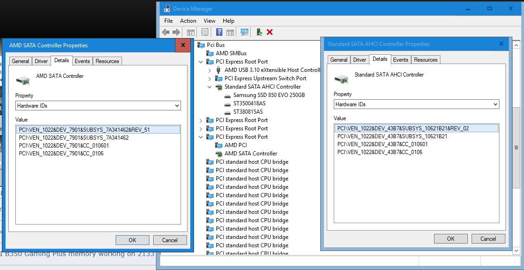Click the ST3500418AS disk drive icon

[x=227, y=103]
